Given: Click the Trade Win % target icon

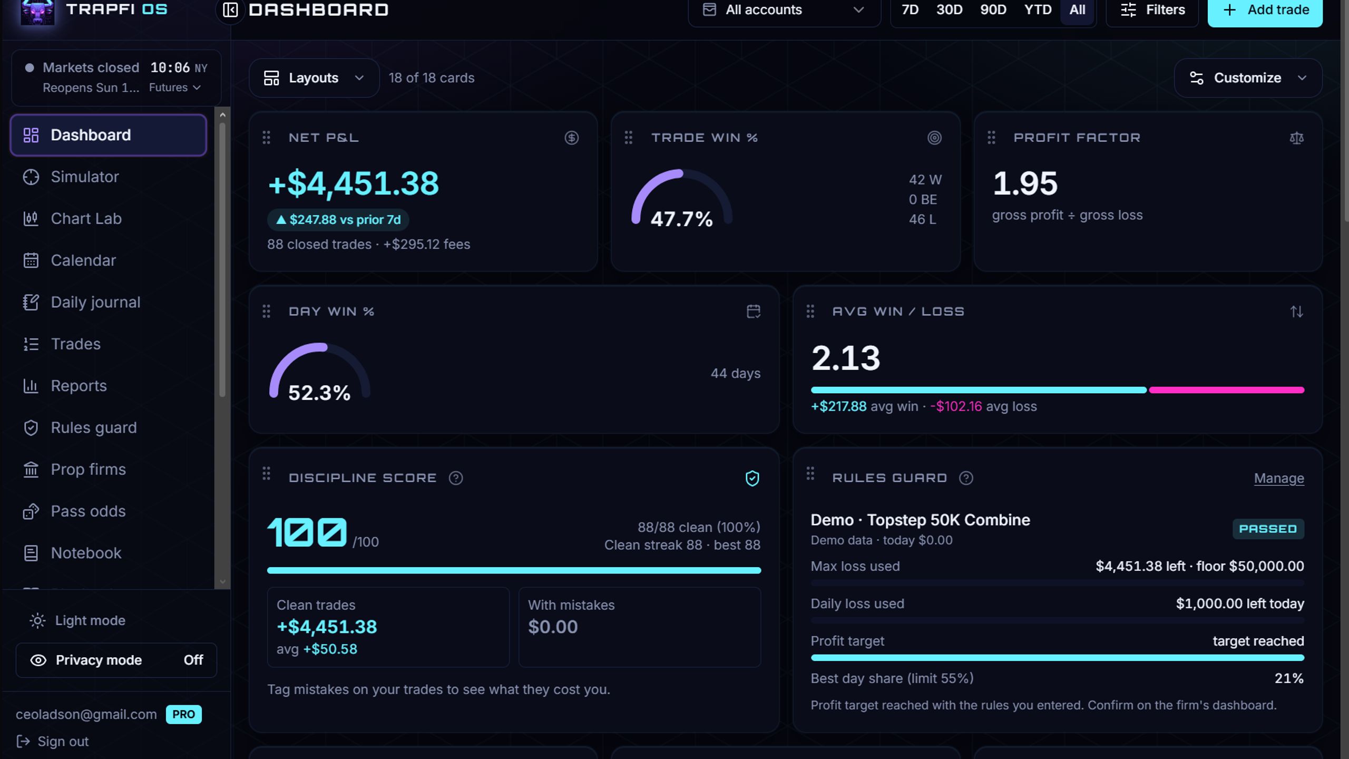Looking at the screenshot, I should [x=934, y=138].
